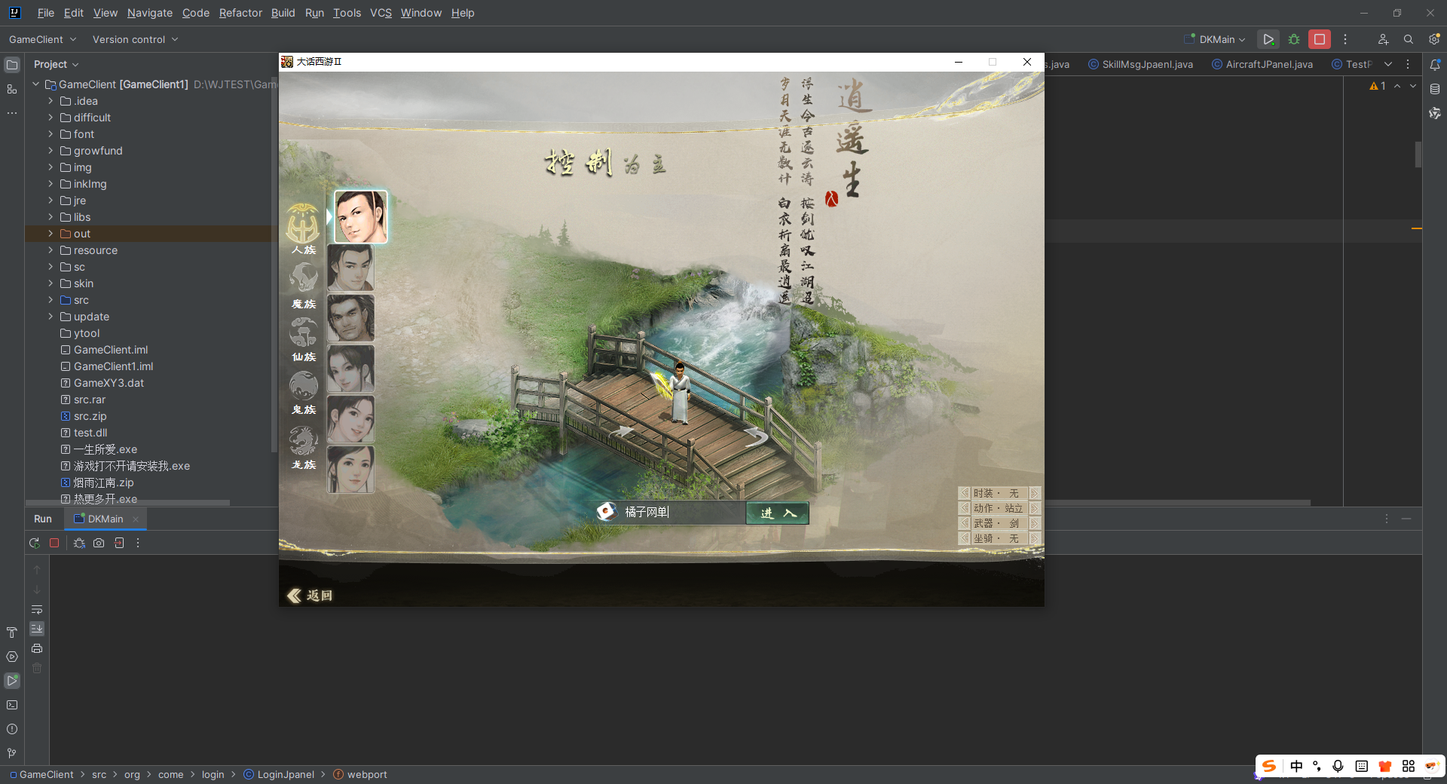Screen dimensions: 1447x784
Task: Click the Sogou input method logo
Action: point(1270,766)
